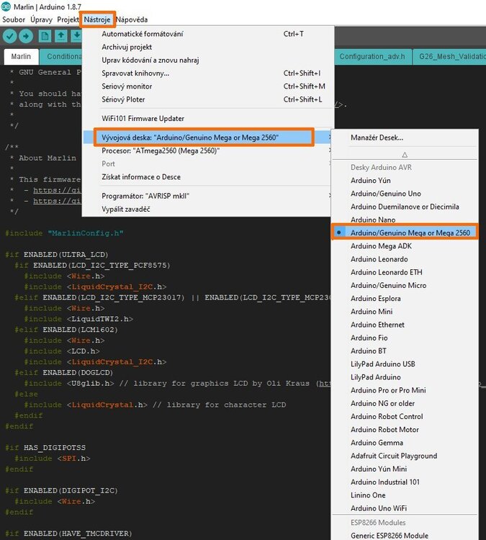This screenshot has height=540, width=486.
Task: Click the board list scroll-up triangle
Action: point(405,155)
